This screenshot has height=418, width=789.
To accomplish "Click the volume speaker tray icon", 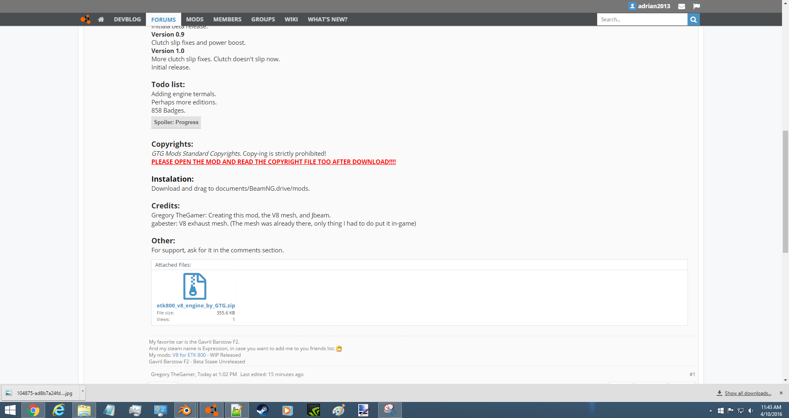I will coord(751,411).
